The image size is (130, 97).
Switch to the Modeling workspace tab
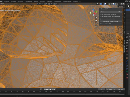click(x=6, y=2)
